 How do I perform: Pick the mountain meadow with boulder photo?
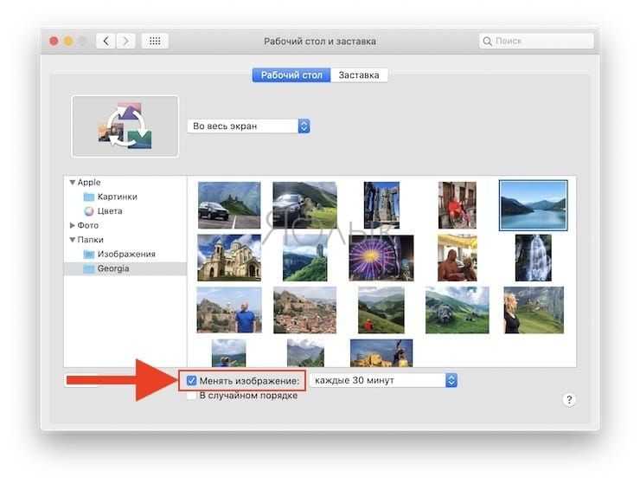(458, 310)
